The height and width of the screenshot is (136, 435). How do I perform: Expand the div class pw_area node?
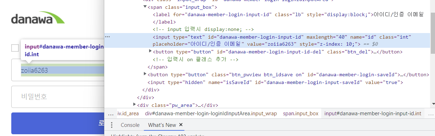[x=134, y=104]
